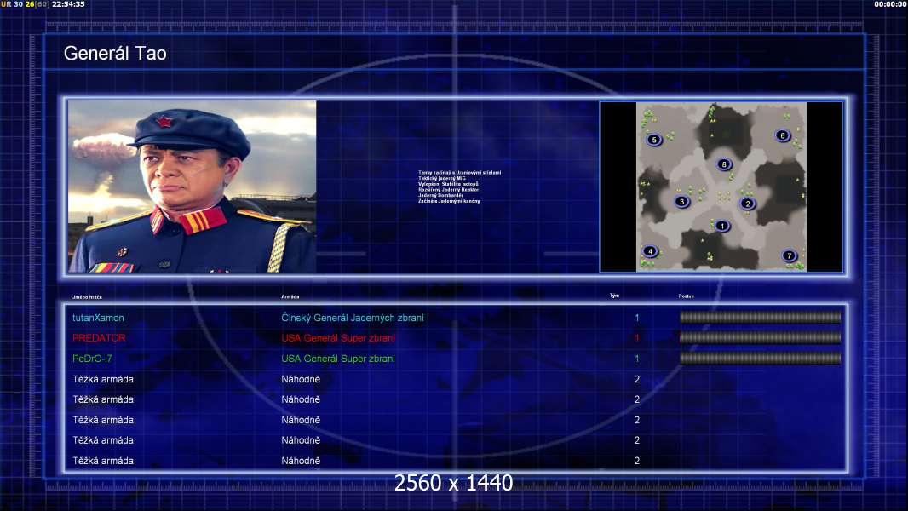Click team number in PeDrO-i7 row

[x=637, y=359]
